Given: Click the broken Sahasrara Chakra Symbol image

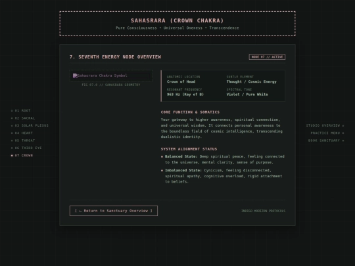Looking at the screenshot, I should point(111,76).
